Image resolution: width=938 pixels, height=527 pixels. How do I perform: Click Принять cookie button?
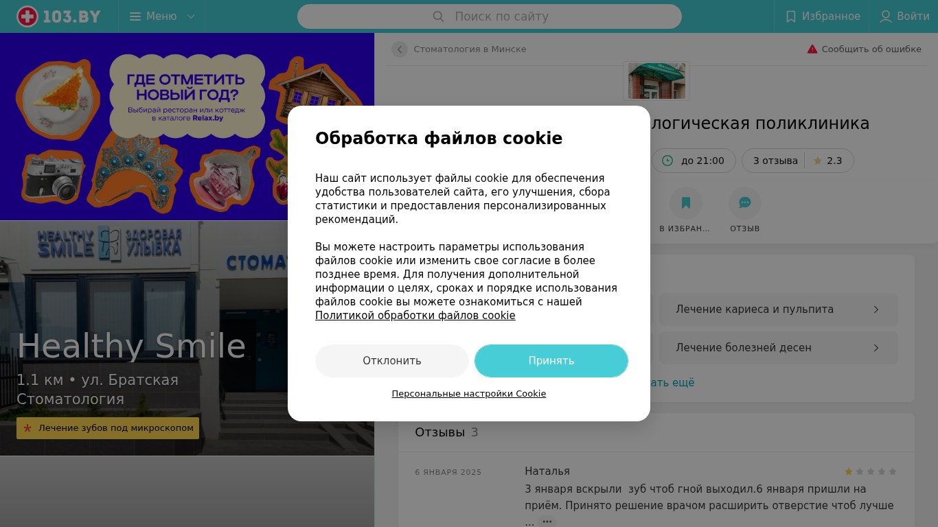point(551,361)
